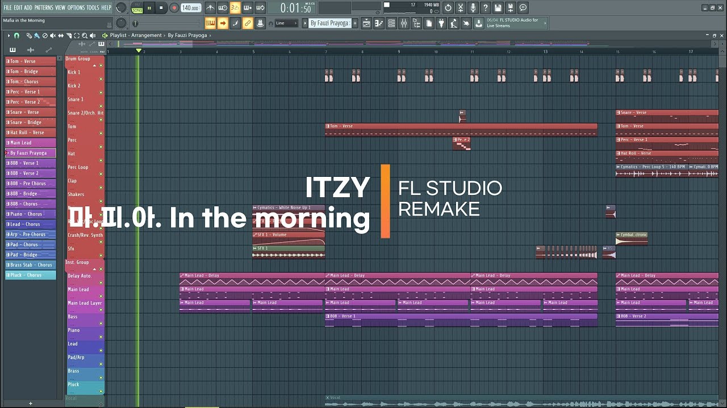
Task: Click the Arrangement breadcrumb dropdown
Action: pyautogui.click(x=147, y=35)
